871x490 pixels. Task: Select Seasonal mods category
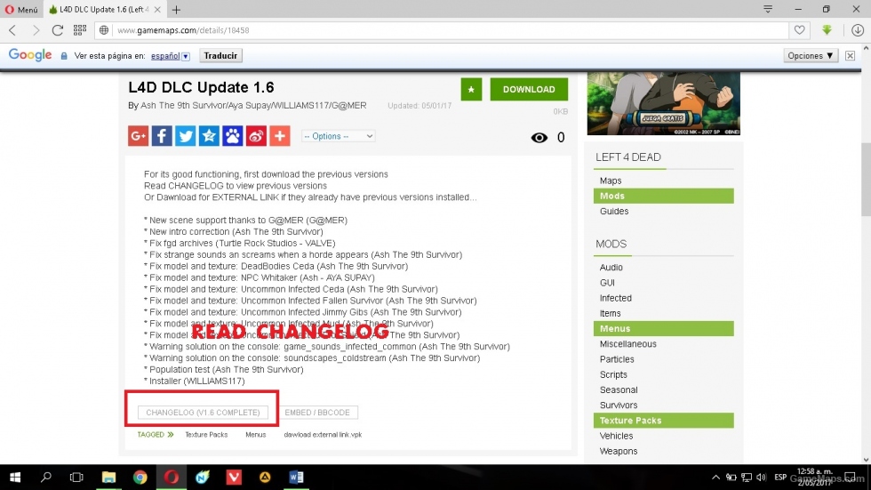coord(619,390)
